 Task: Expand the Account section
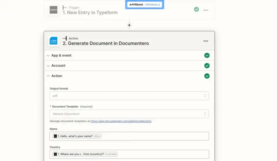pyautogui.click(x=129, y=66)
